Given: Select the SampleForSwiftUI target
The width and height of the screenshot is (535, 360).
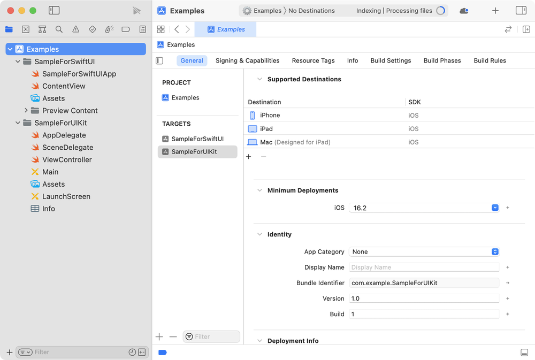Looking at the screenshot, I should tap(197, 139).
